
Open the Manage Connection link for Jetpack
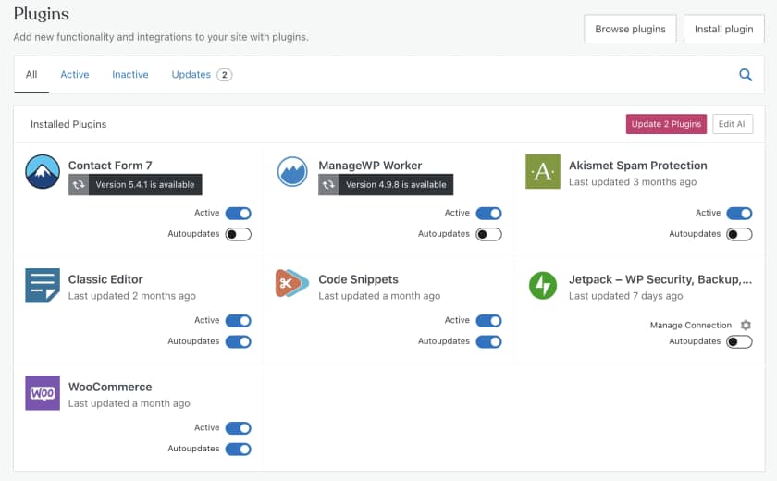point(690,325)
